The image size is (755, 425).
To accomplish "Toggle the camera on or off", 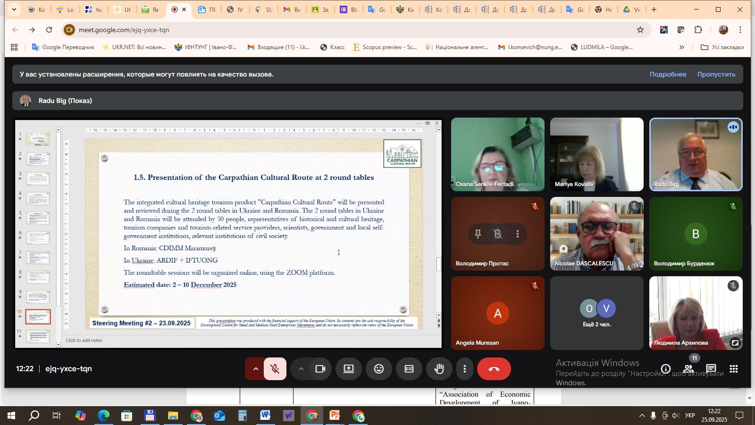I will [x=320, y=369].
